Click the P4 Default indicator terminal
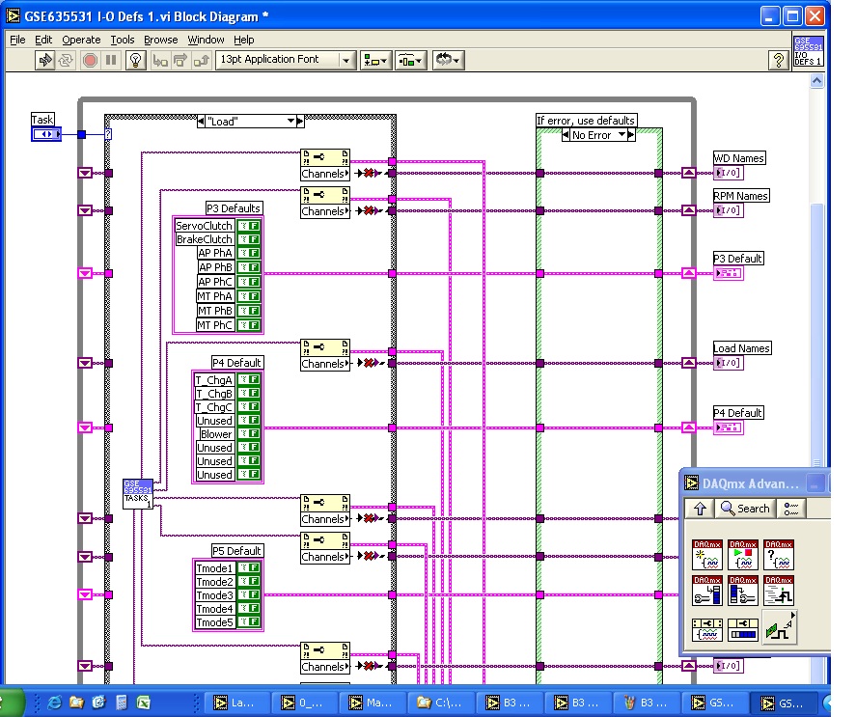The height and width of the screenshot is (717, 856). 729,427
